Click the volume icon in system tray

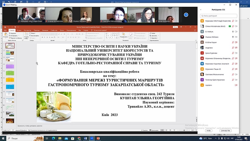coord(228,138)
